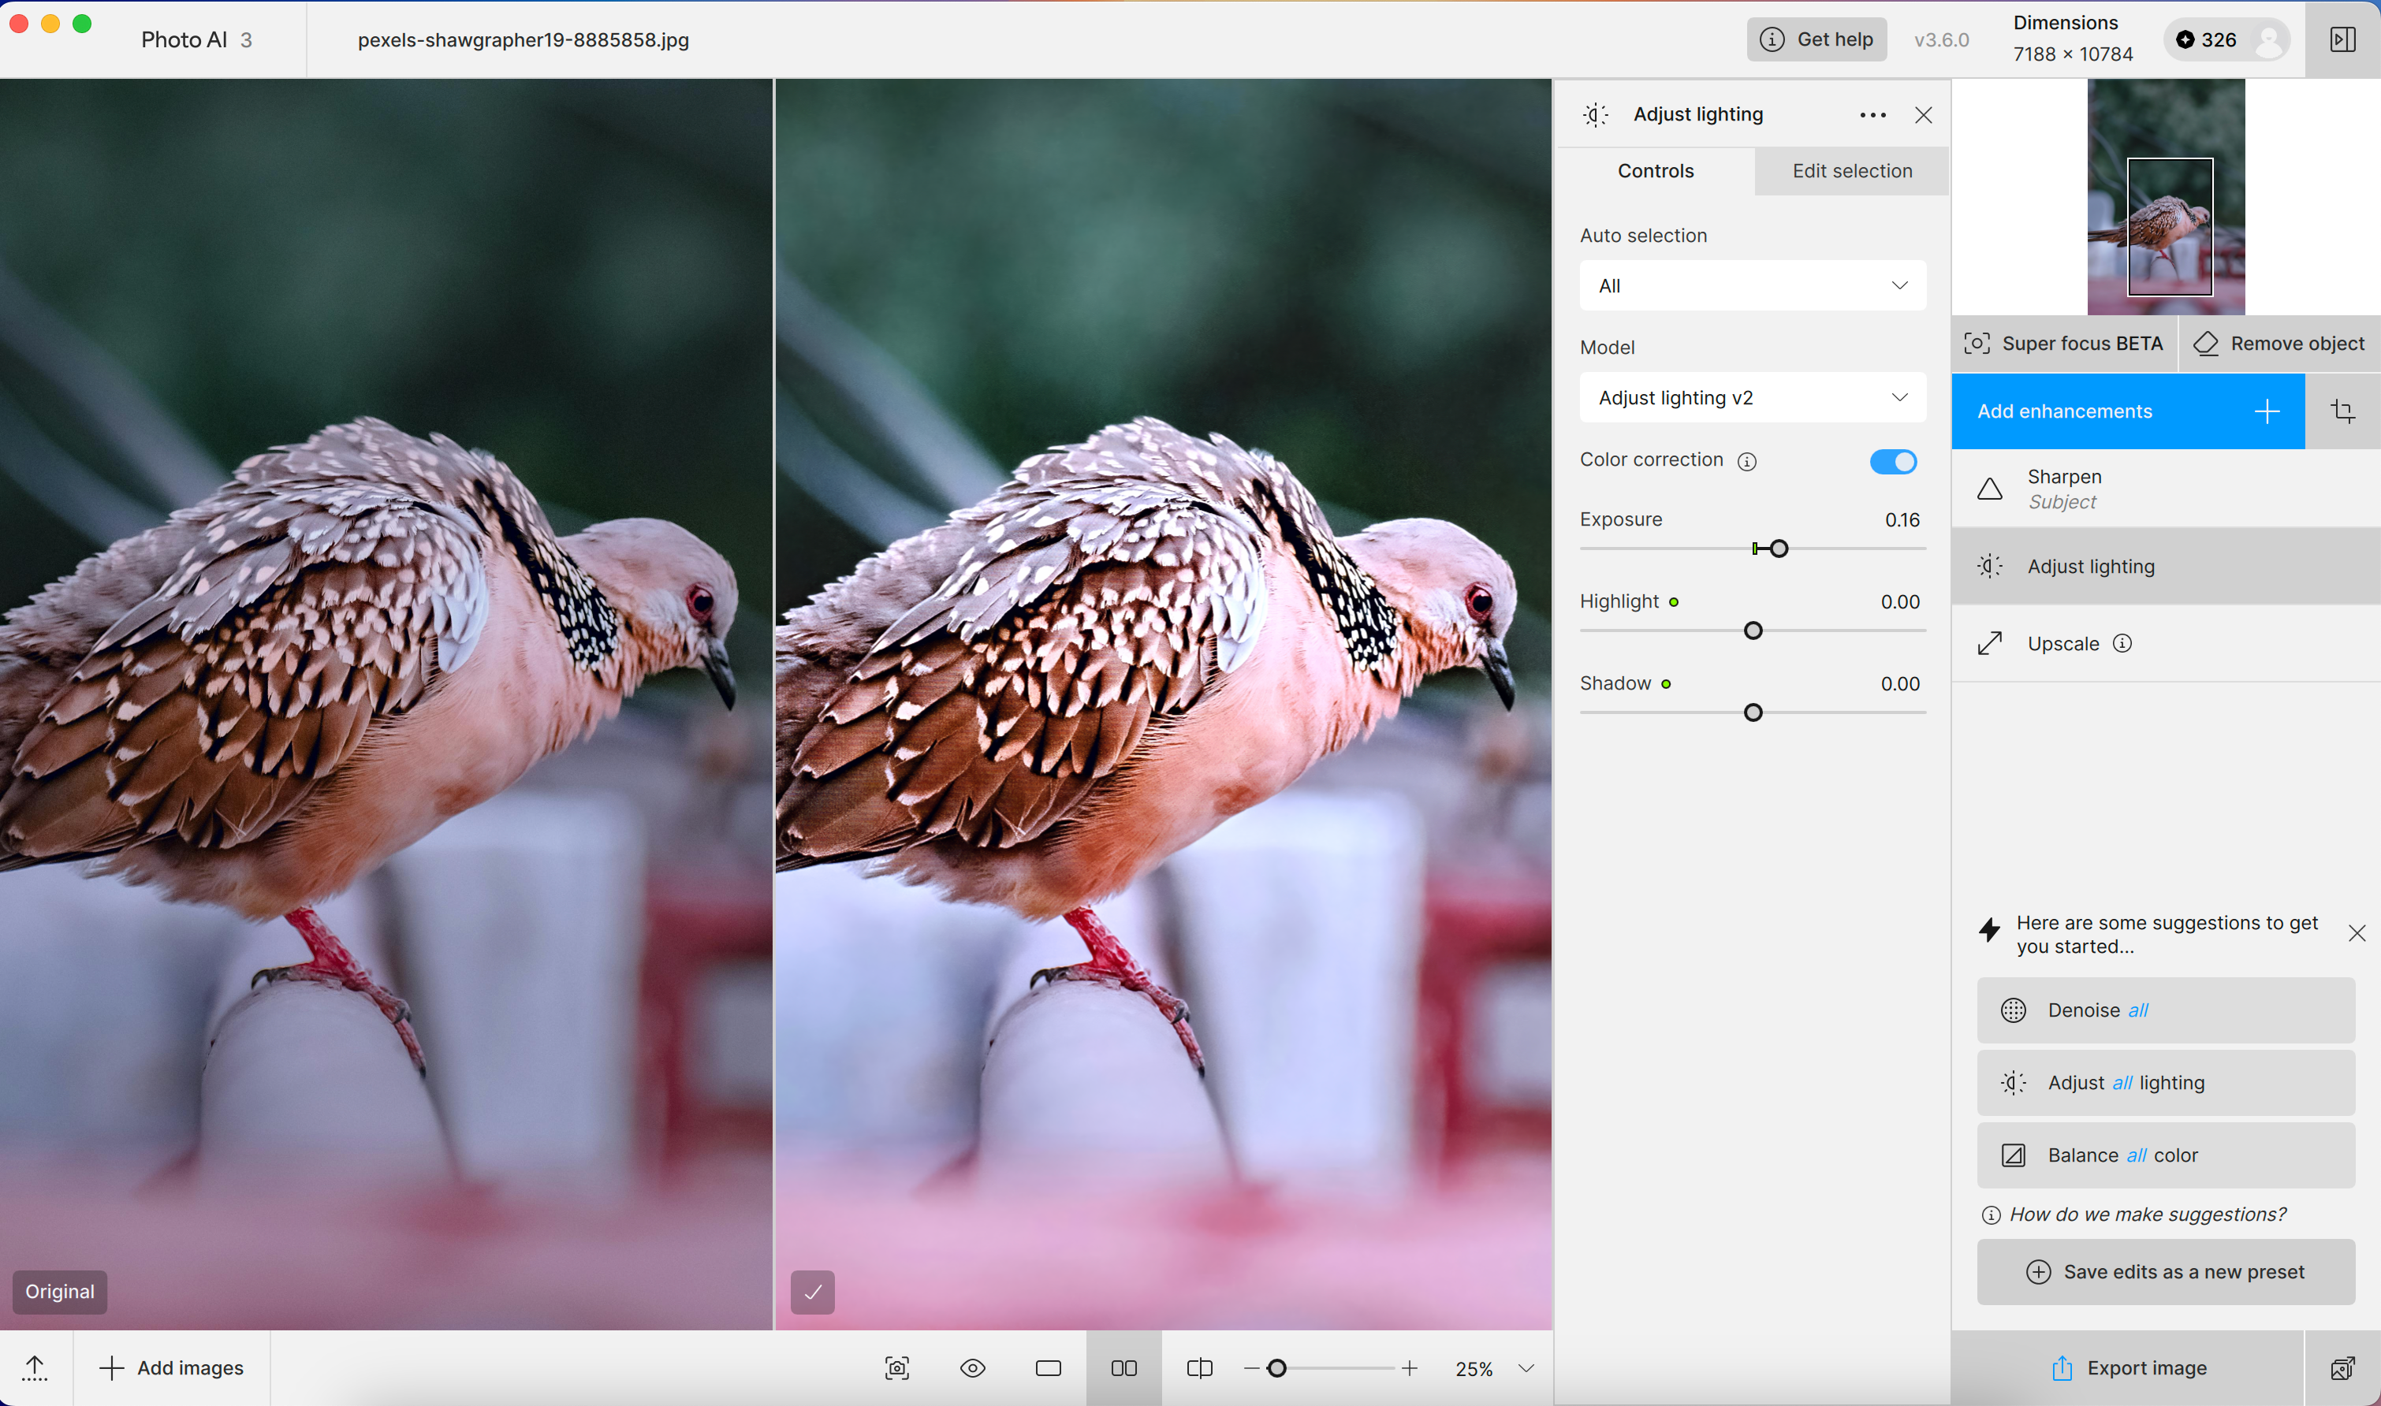Open the Auto selection dropdown set to All

click(x=1753, y=285)
